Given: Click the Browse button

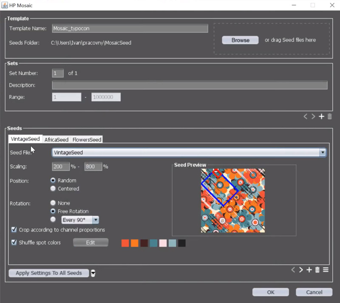Looking at the screenshot, I should click(240, 40).
